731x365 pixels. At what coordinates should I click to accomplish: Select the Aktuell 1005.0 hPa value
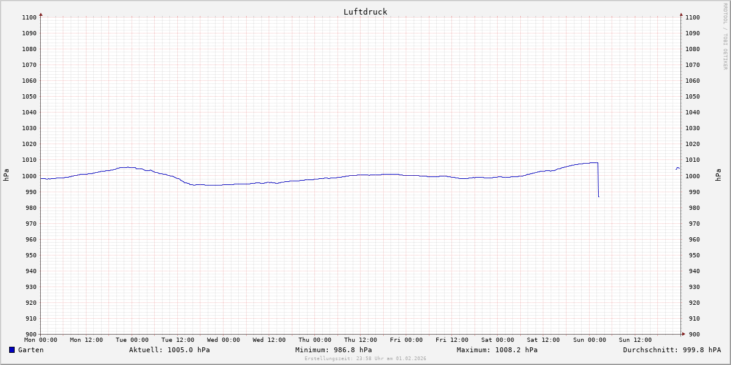pos(169,350)
